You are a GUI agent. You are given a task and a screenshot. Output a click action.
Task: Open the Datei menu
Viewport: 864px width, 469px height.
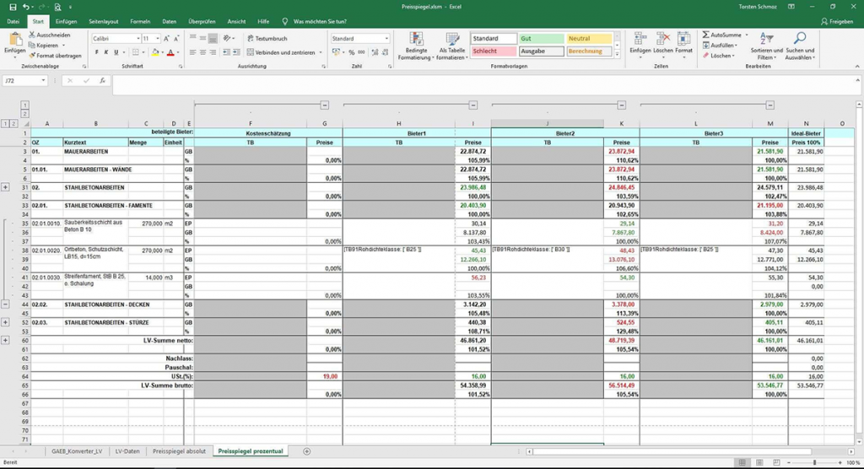(x=13, y=21)
